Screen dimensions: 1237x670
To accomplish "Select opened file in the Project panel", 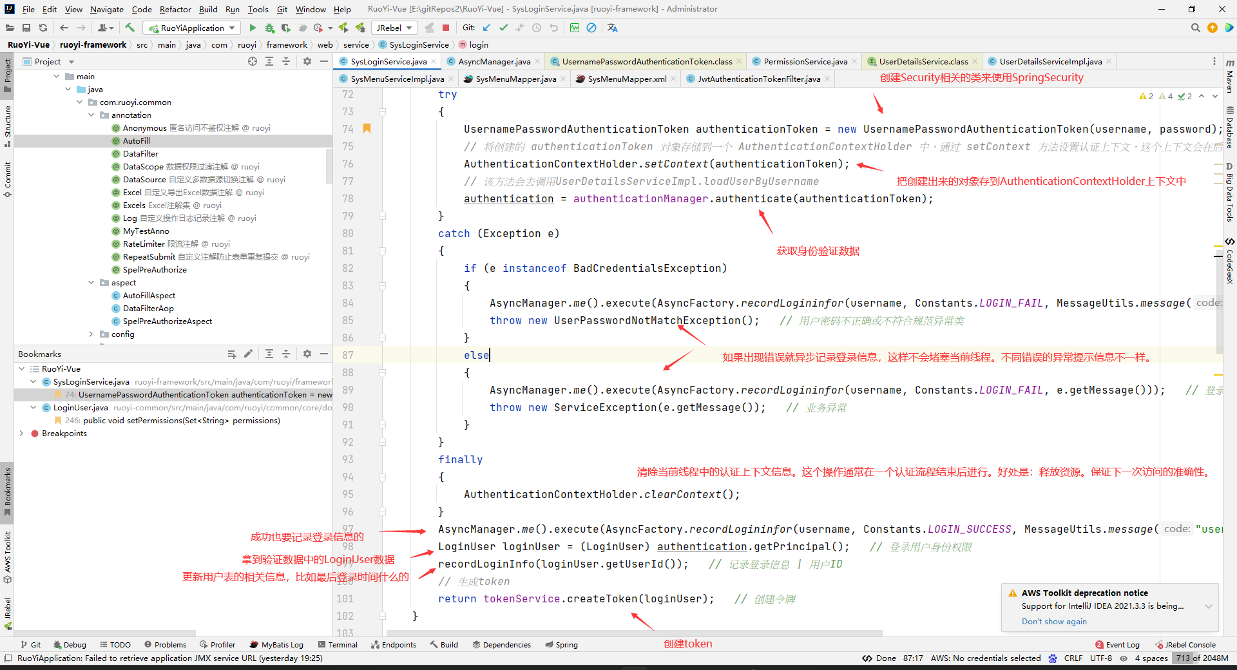I will pyautogui.click(x=253, y=61).
